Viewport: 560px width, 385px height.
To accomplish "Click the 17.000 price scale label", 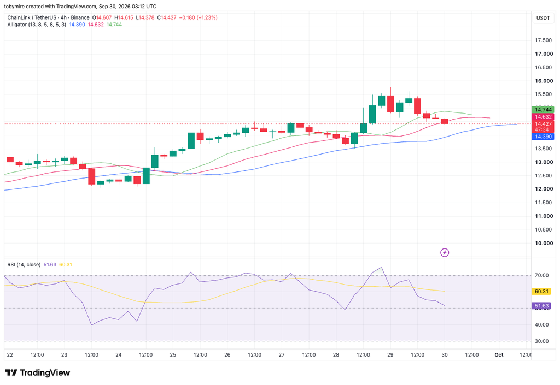I will coord(544,54).
